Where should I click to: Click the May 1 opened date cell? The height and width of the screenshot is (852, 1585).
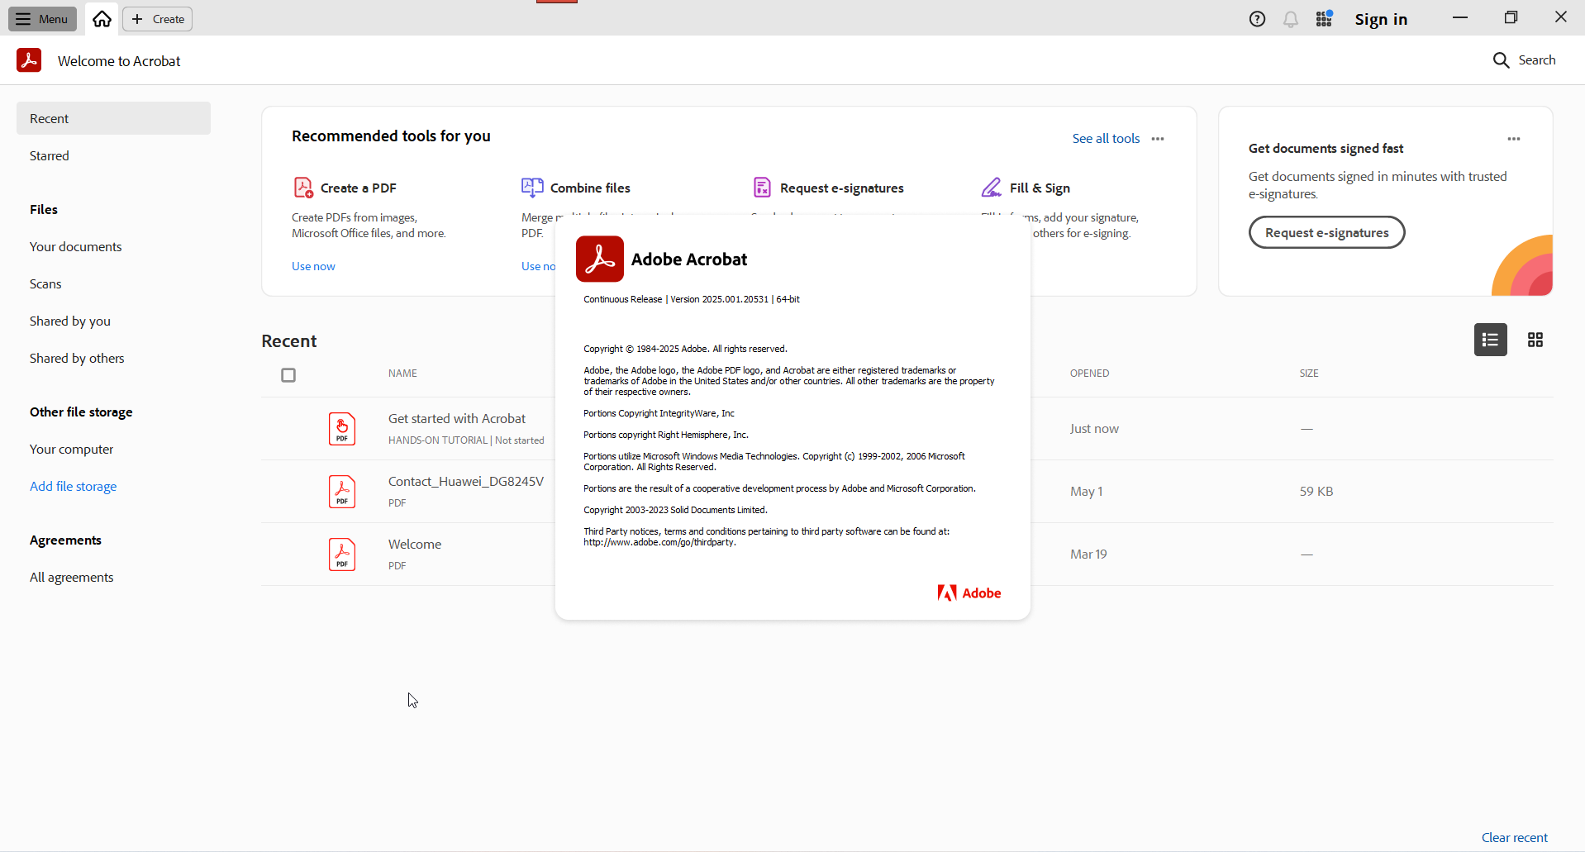(1087, 492)
